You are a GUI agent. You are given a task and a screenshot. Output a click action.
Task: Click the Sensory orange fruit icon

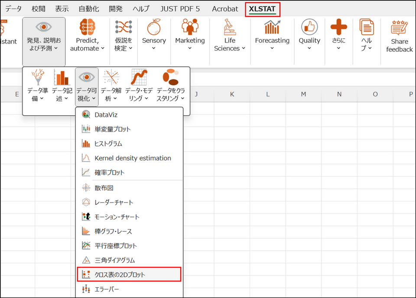(154, 27)
